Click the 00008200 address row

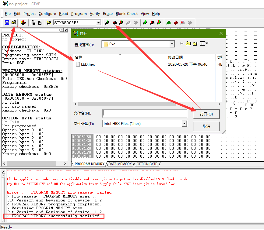tap(82, 156)
